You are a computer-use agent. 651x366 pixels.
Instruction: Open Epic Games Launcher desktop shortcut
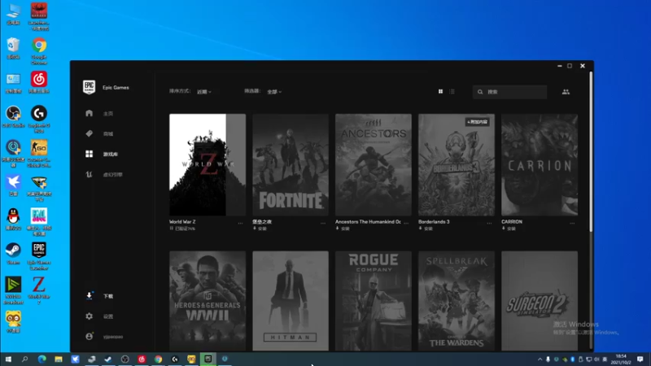click(38, 256)
